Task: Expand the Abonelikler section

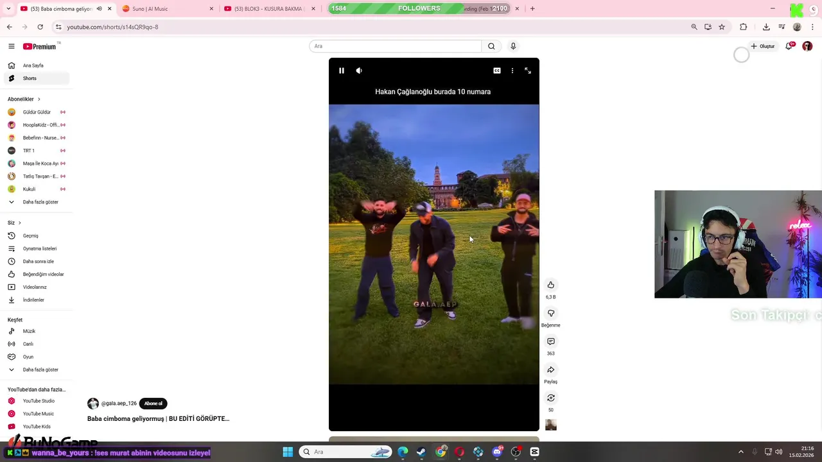Action: [24, 99]
